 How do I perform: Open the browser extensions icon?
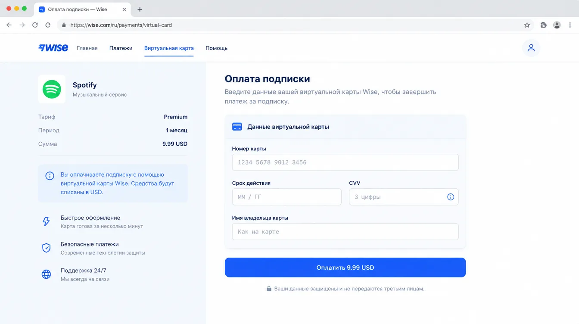[x=544, y=25]
